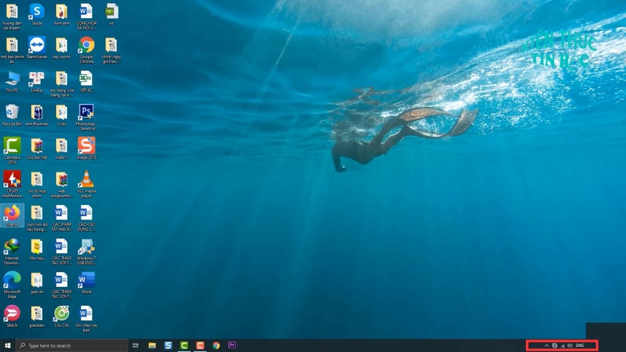The height and width of the screenshot is (352, 626).
Task: Show hidden system tray icons
Action: [547, 345]
